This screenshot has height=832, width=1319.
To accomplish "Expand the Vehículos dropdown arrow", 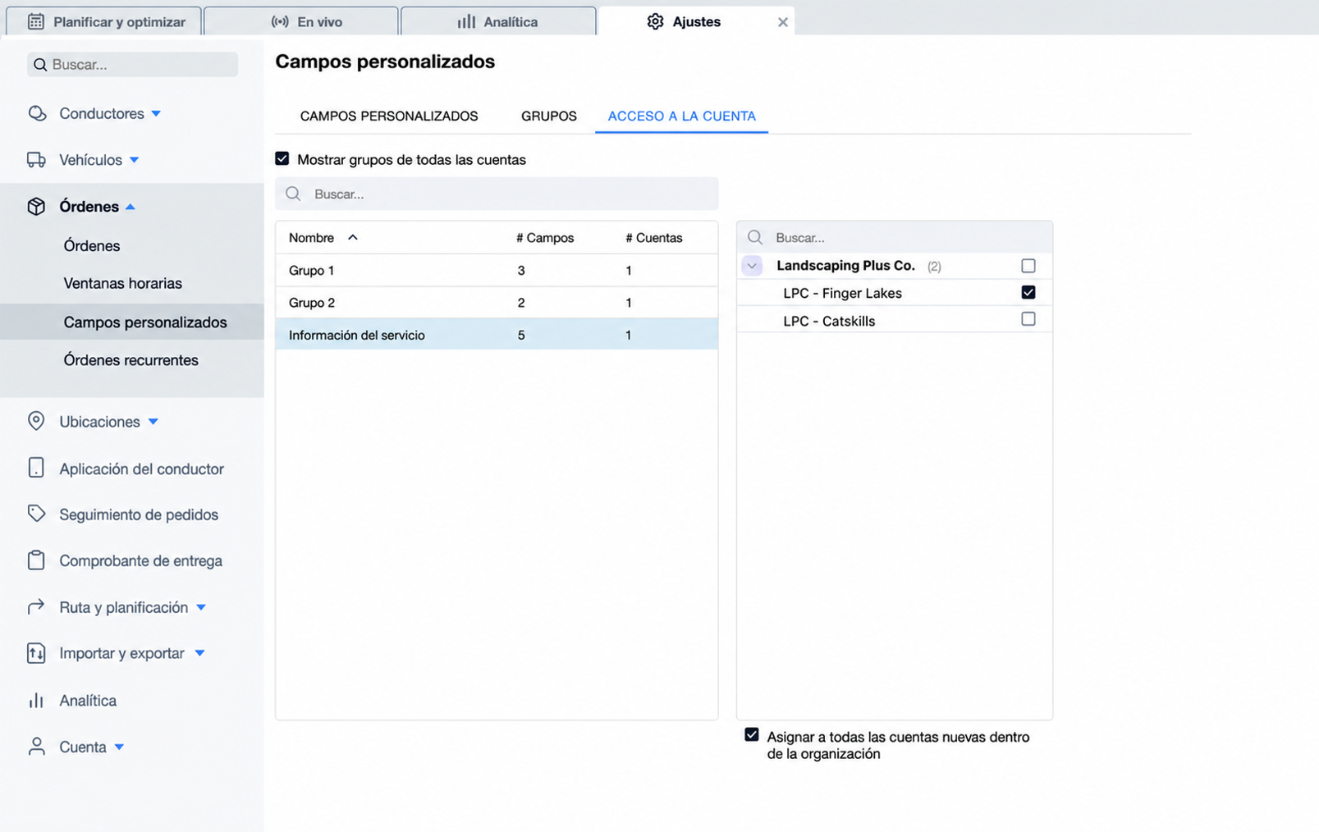I will (135, 160).
